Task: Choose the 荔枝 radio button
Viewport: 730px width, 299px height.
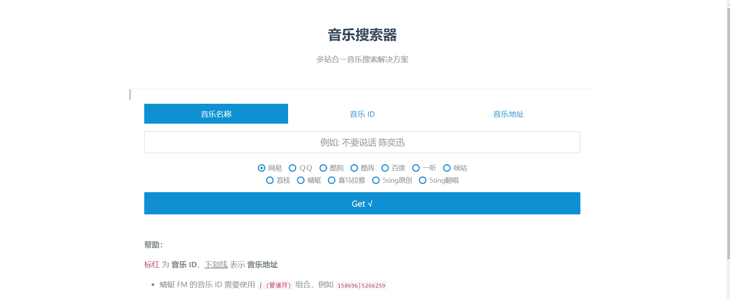Action: tap(270, 180)
